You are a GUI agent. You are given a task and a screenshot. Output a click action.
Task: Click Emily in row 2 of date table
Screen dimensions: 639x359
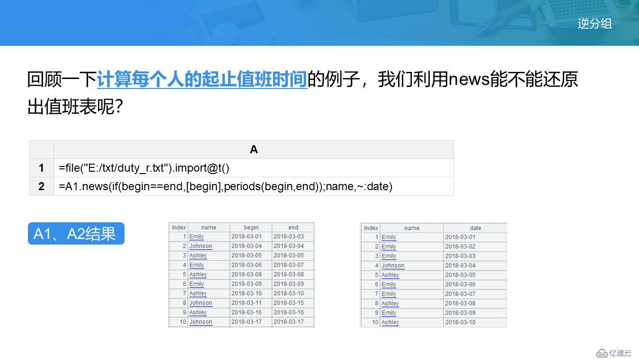point(389,246)
